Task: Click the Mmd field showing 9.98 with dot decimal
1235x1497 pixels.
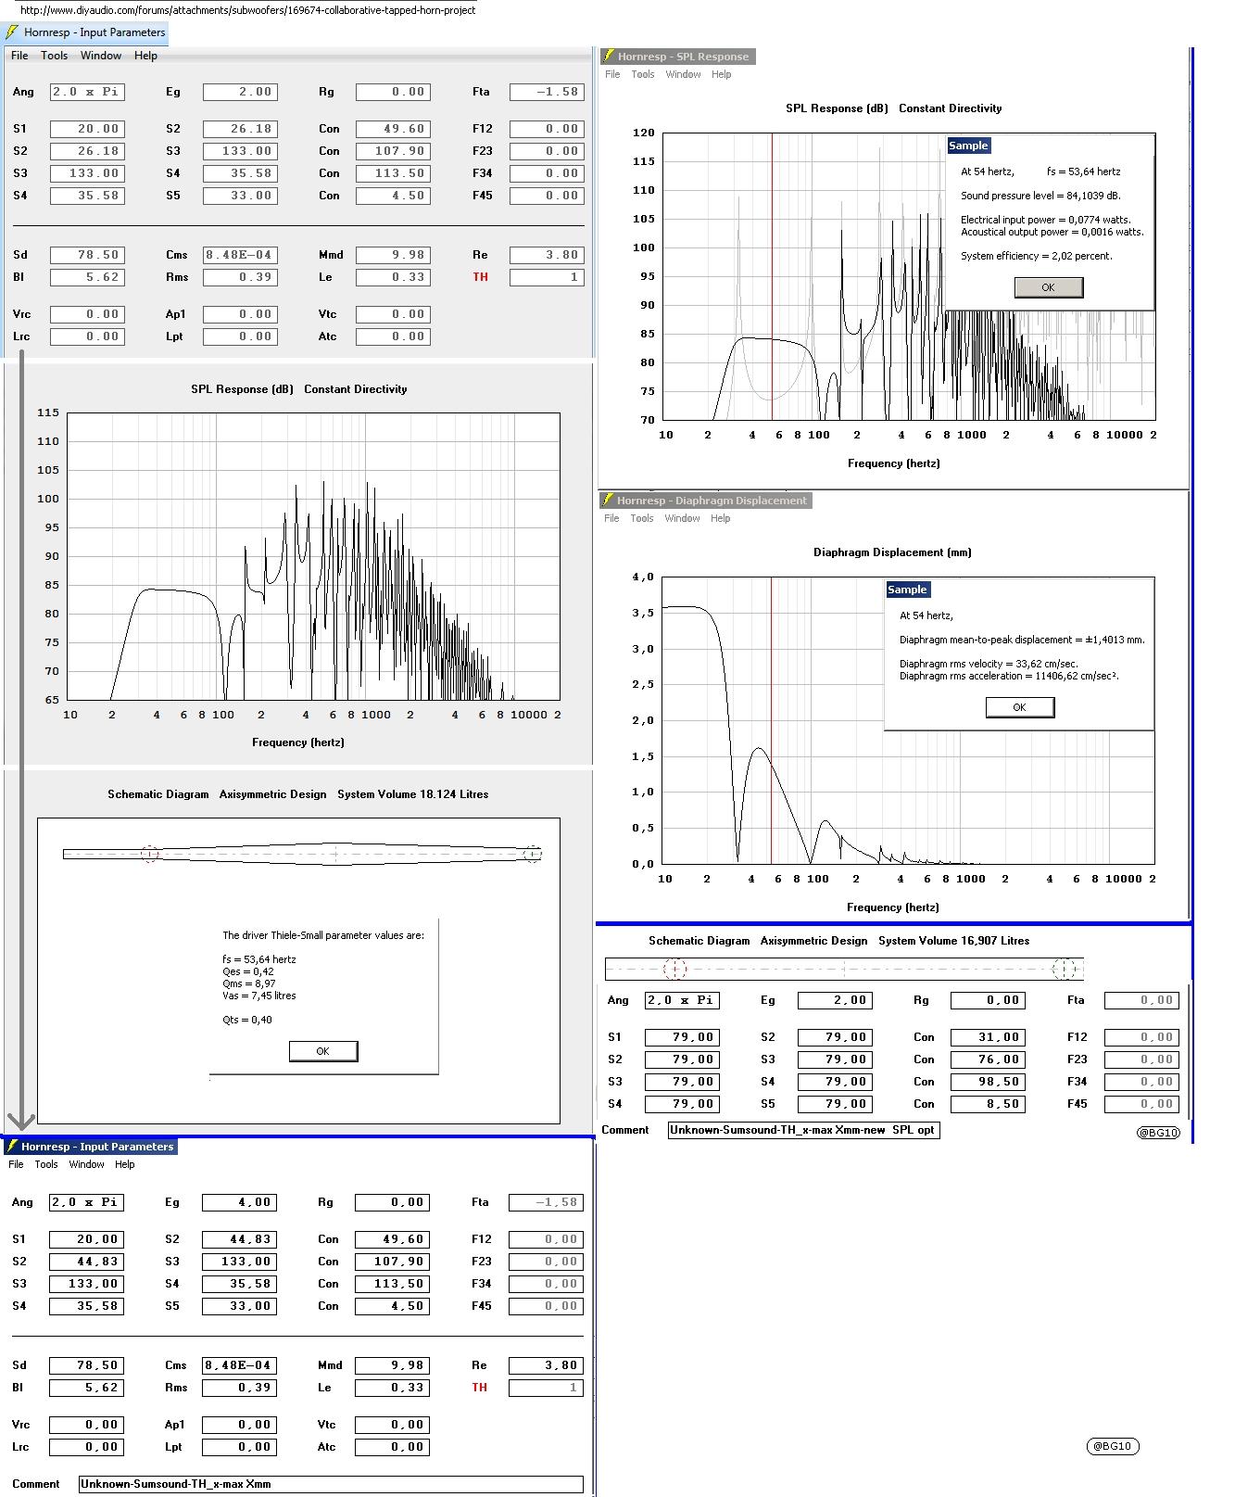Action: tap(393, 255)
